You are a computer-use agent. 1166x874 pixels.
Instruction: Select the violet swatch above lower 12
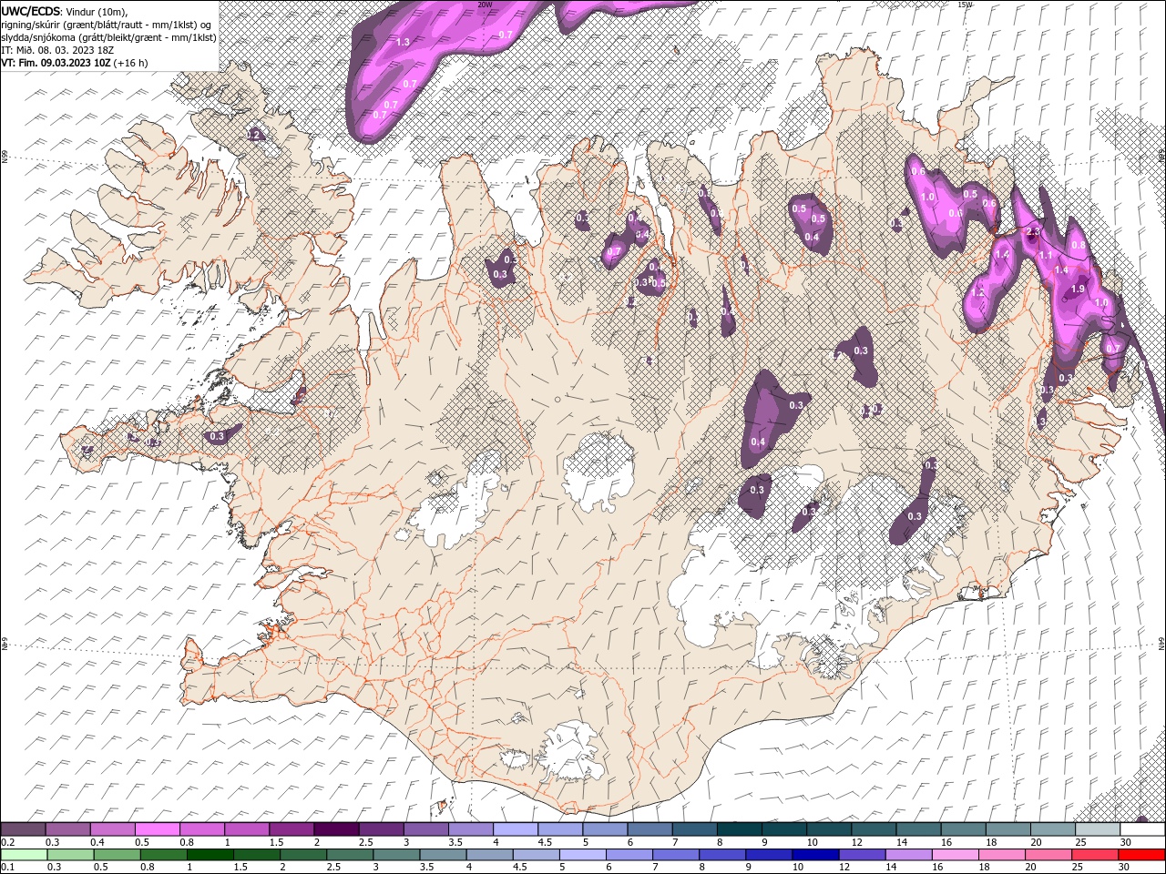861,855
